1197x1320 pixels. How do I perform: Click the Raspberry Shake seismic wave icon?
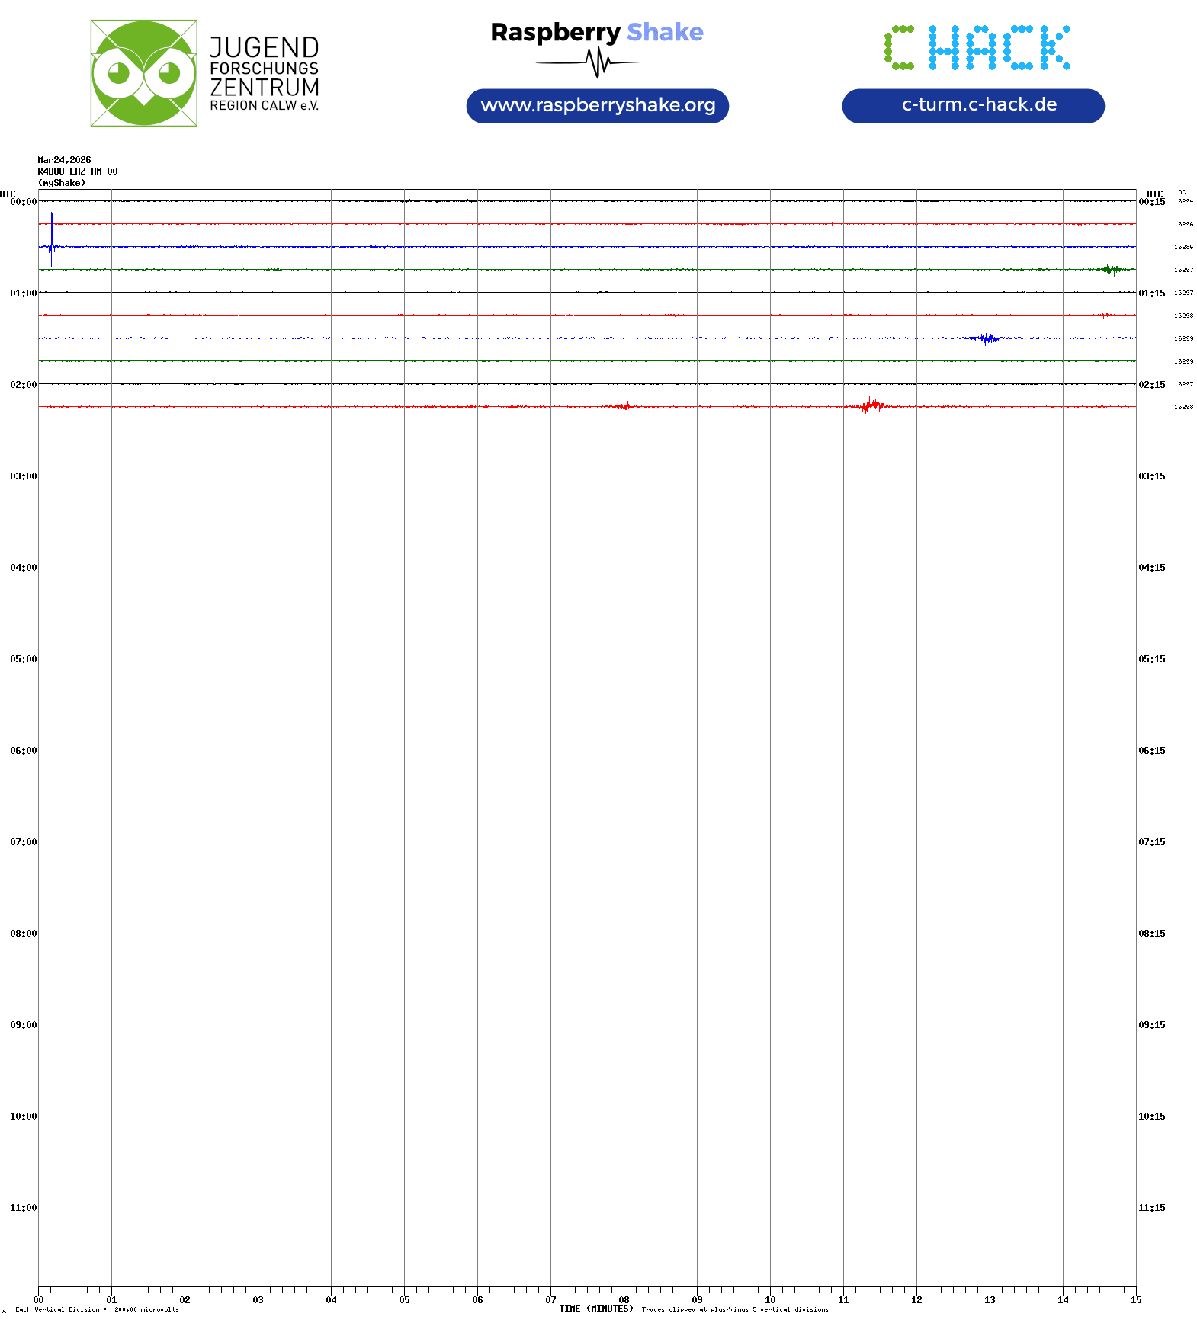coord(597,62)
